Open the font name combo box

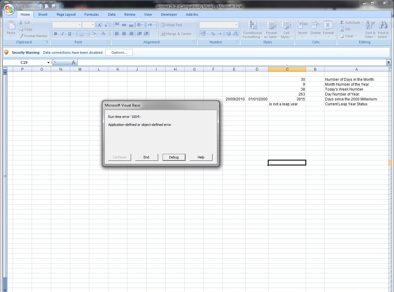67,25
